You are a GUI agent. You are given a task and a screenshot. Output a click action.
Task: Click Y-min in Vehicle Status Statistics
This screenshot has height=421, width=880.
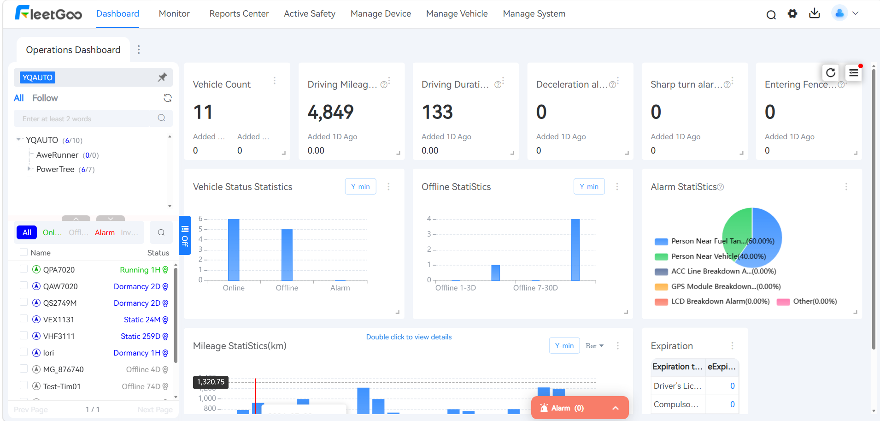coord(360,187)
